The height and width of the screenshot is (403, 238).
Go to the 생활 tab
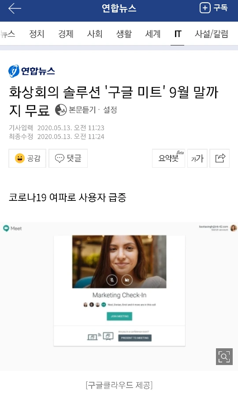[x=124, y=34]
